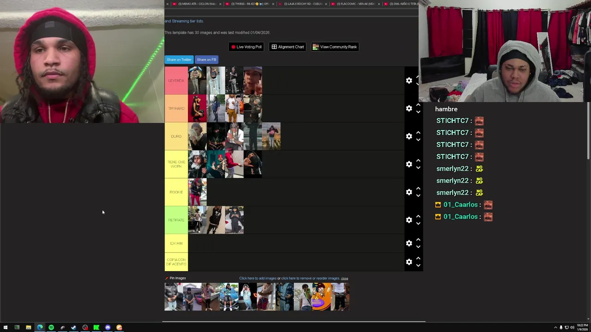Select RETIRATE green tier label cell
591x332 pixels.
tap(176, 220)
